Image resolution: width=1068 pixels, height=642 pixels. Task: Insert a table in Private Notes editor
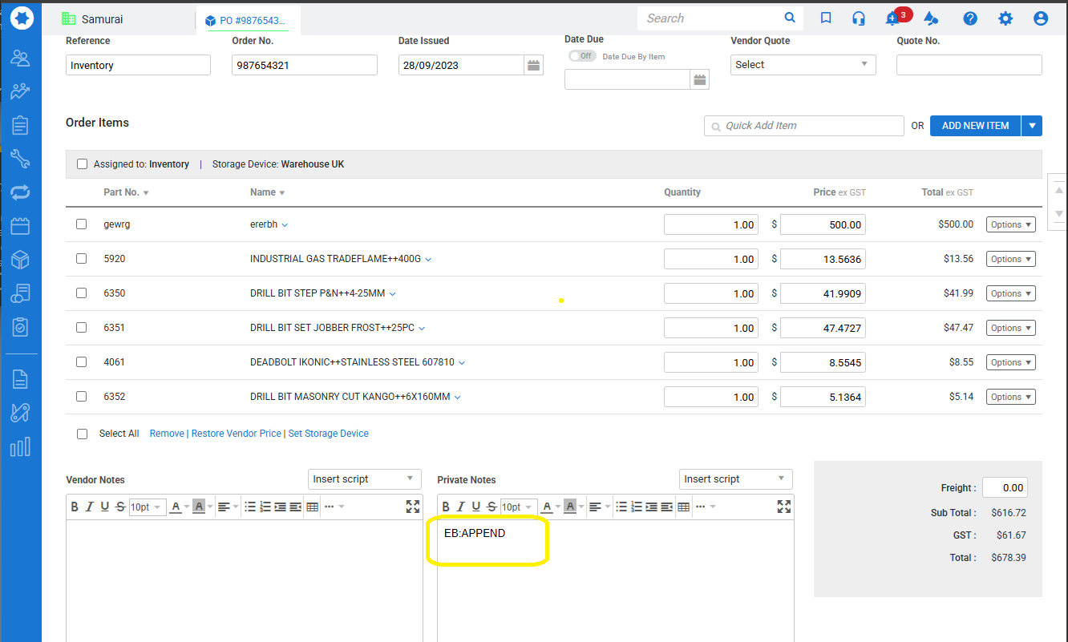click(684, 507)
